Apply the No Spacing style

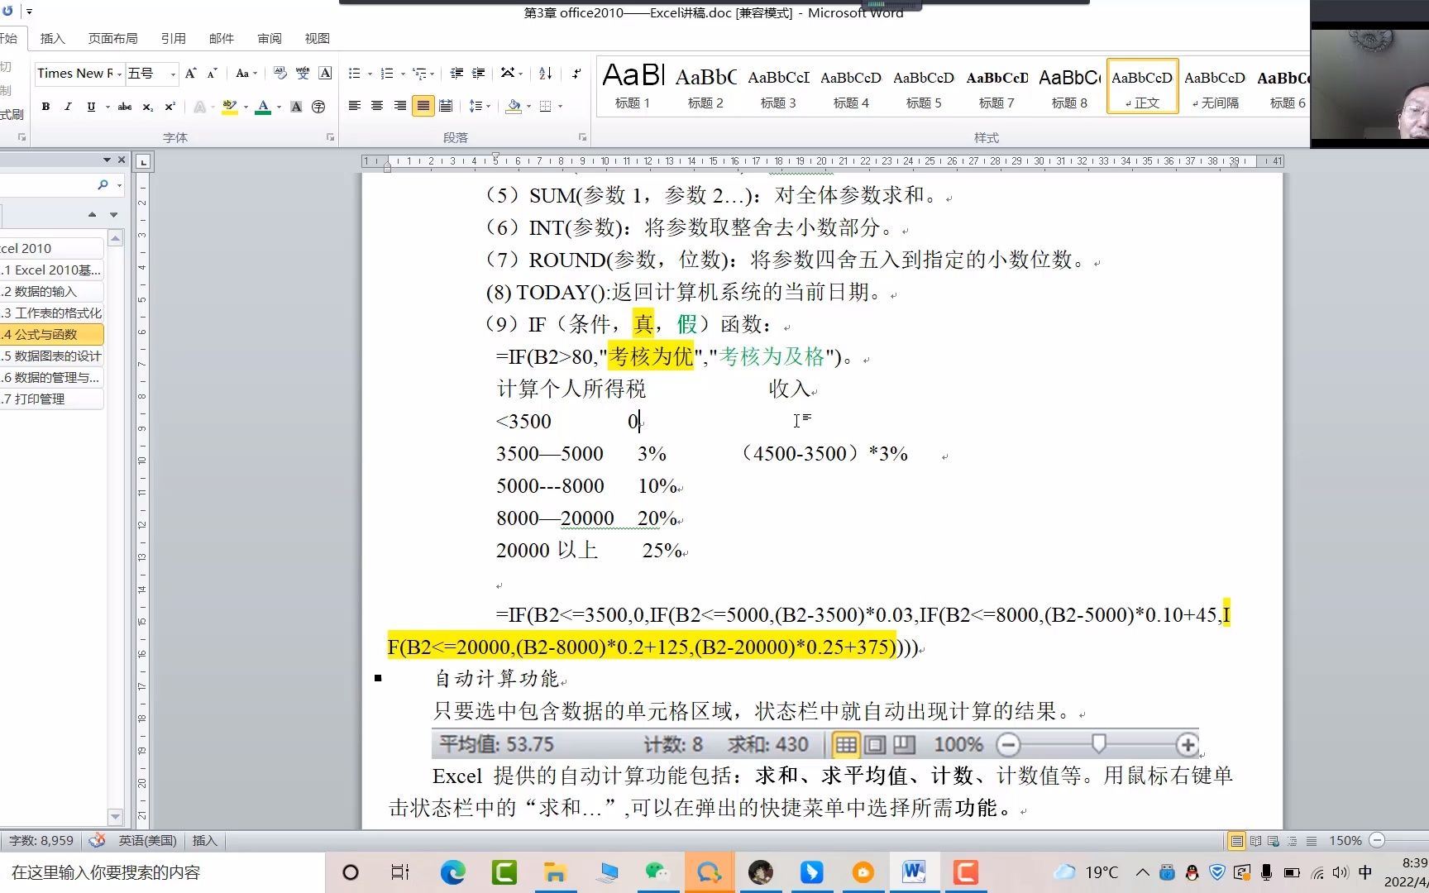[x=1215, y=86]
